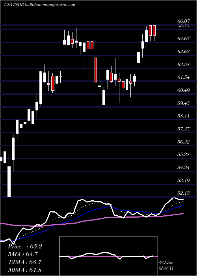Click the last red candlestick on the right
Image resolution: width=197 pixels, height=276 pixels.
(x=154, y=31)
